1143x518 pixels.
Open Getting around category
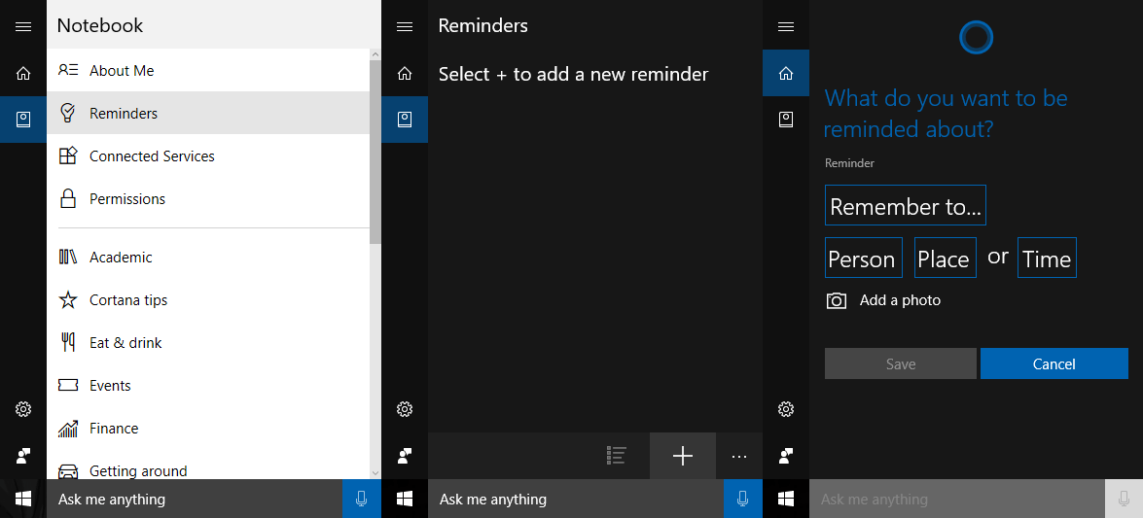[208, 466]
